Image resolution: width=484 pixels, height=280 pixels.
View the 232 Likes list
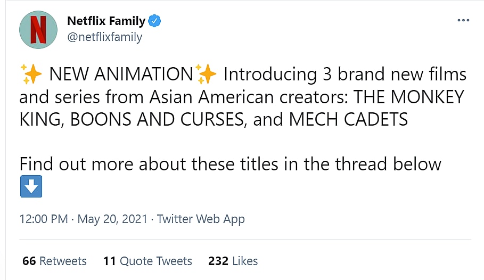click(x=233, y=261)
